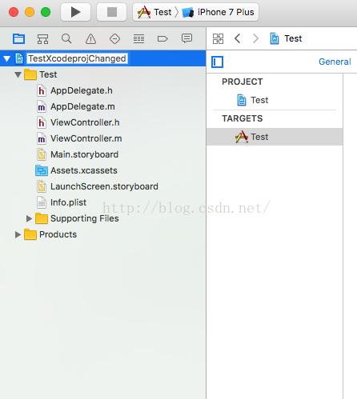
Task: Open the Test navigator diamond icon
Action: (114, 39)
